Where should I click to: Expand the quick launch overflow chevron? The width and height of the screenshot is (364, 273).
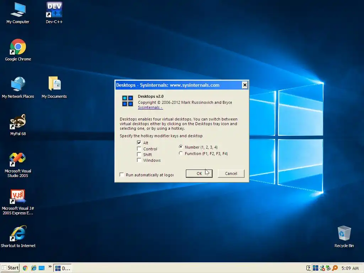point(50,267)
